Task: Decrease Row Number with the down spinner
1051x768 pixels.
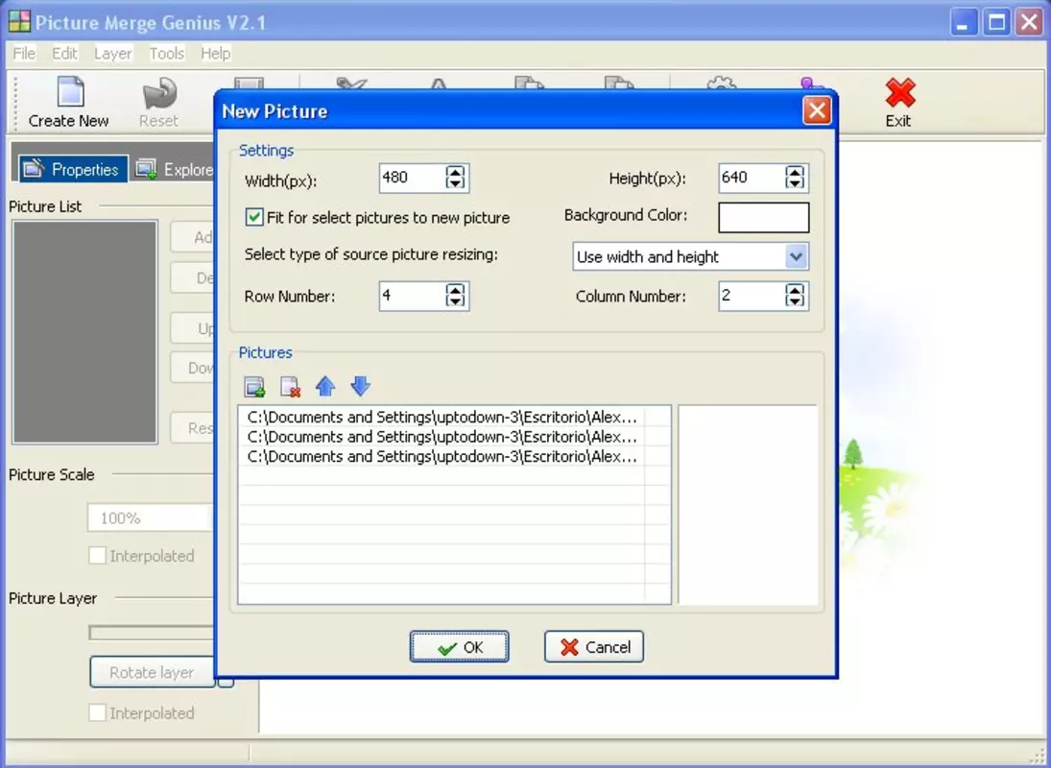Action: [x=455, y=300]
